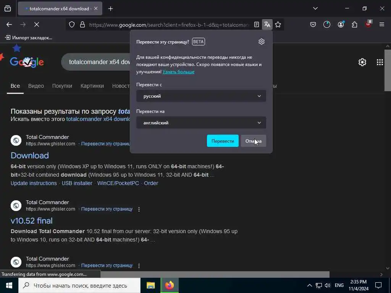Click the totalcomander x64 downlo alternative query link

[98, 119]
